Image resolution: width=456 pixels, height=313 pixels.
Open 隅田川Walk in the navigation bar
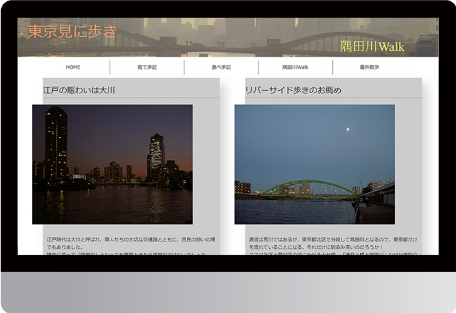295,67
